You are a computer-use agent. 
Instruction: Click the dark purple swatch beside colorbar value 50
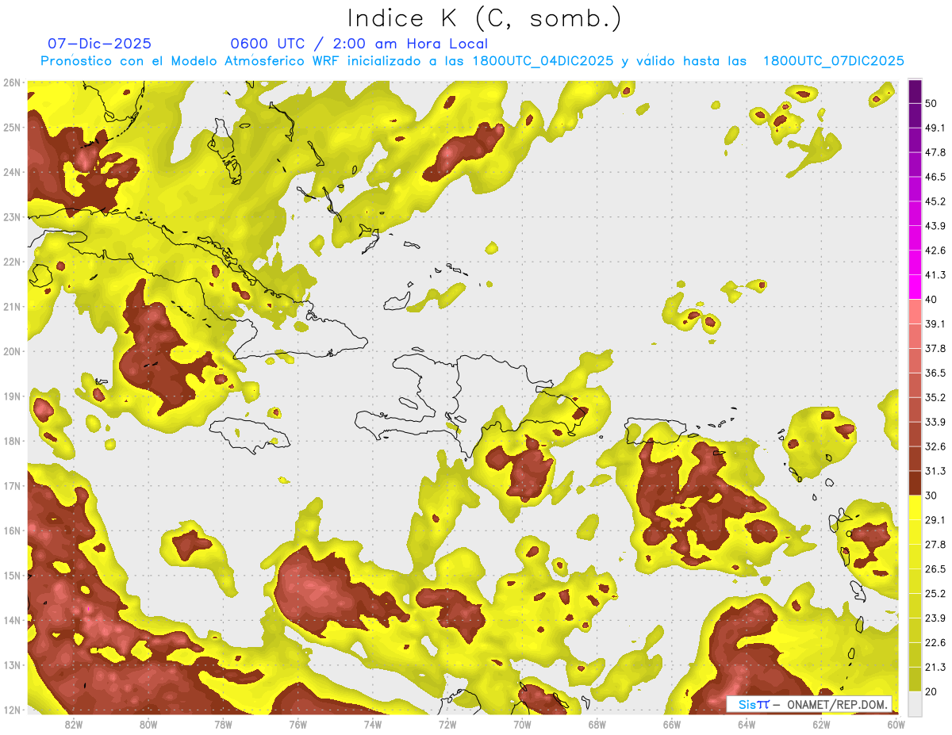click(x=915, y=91)
